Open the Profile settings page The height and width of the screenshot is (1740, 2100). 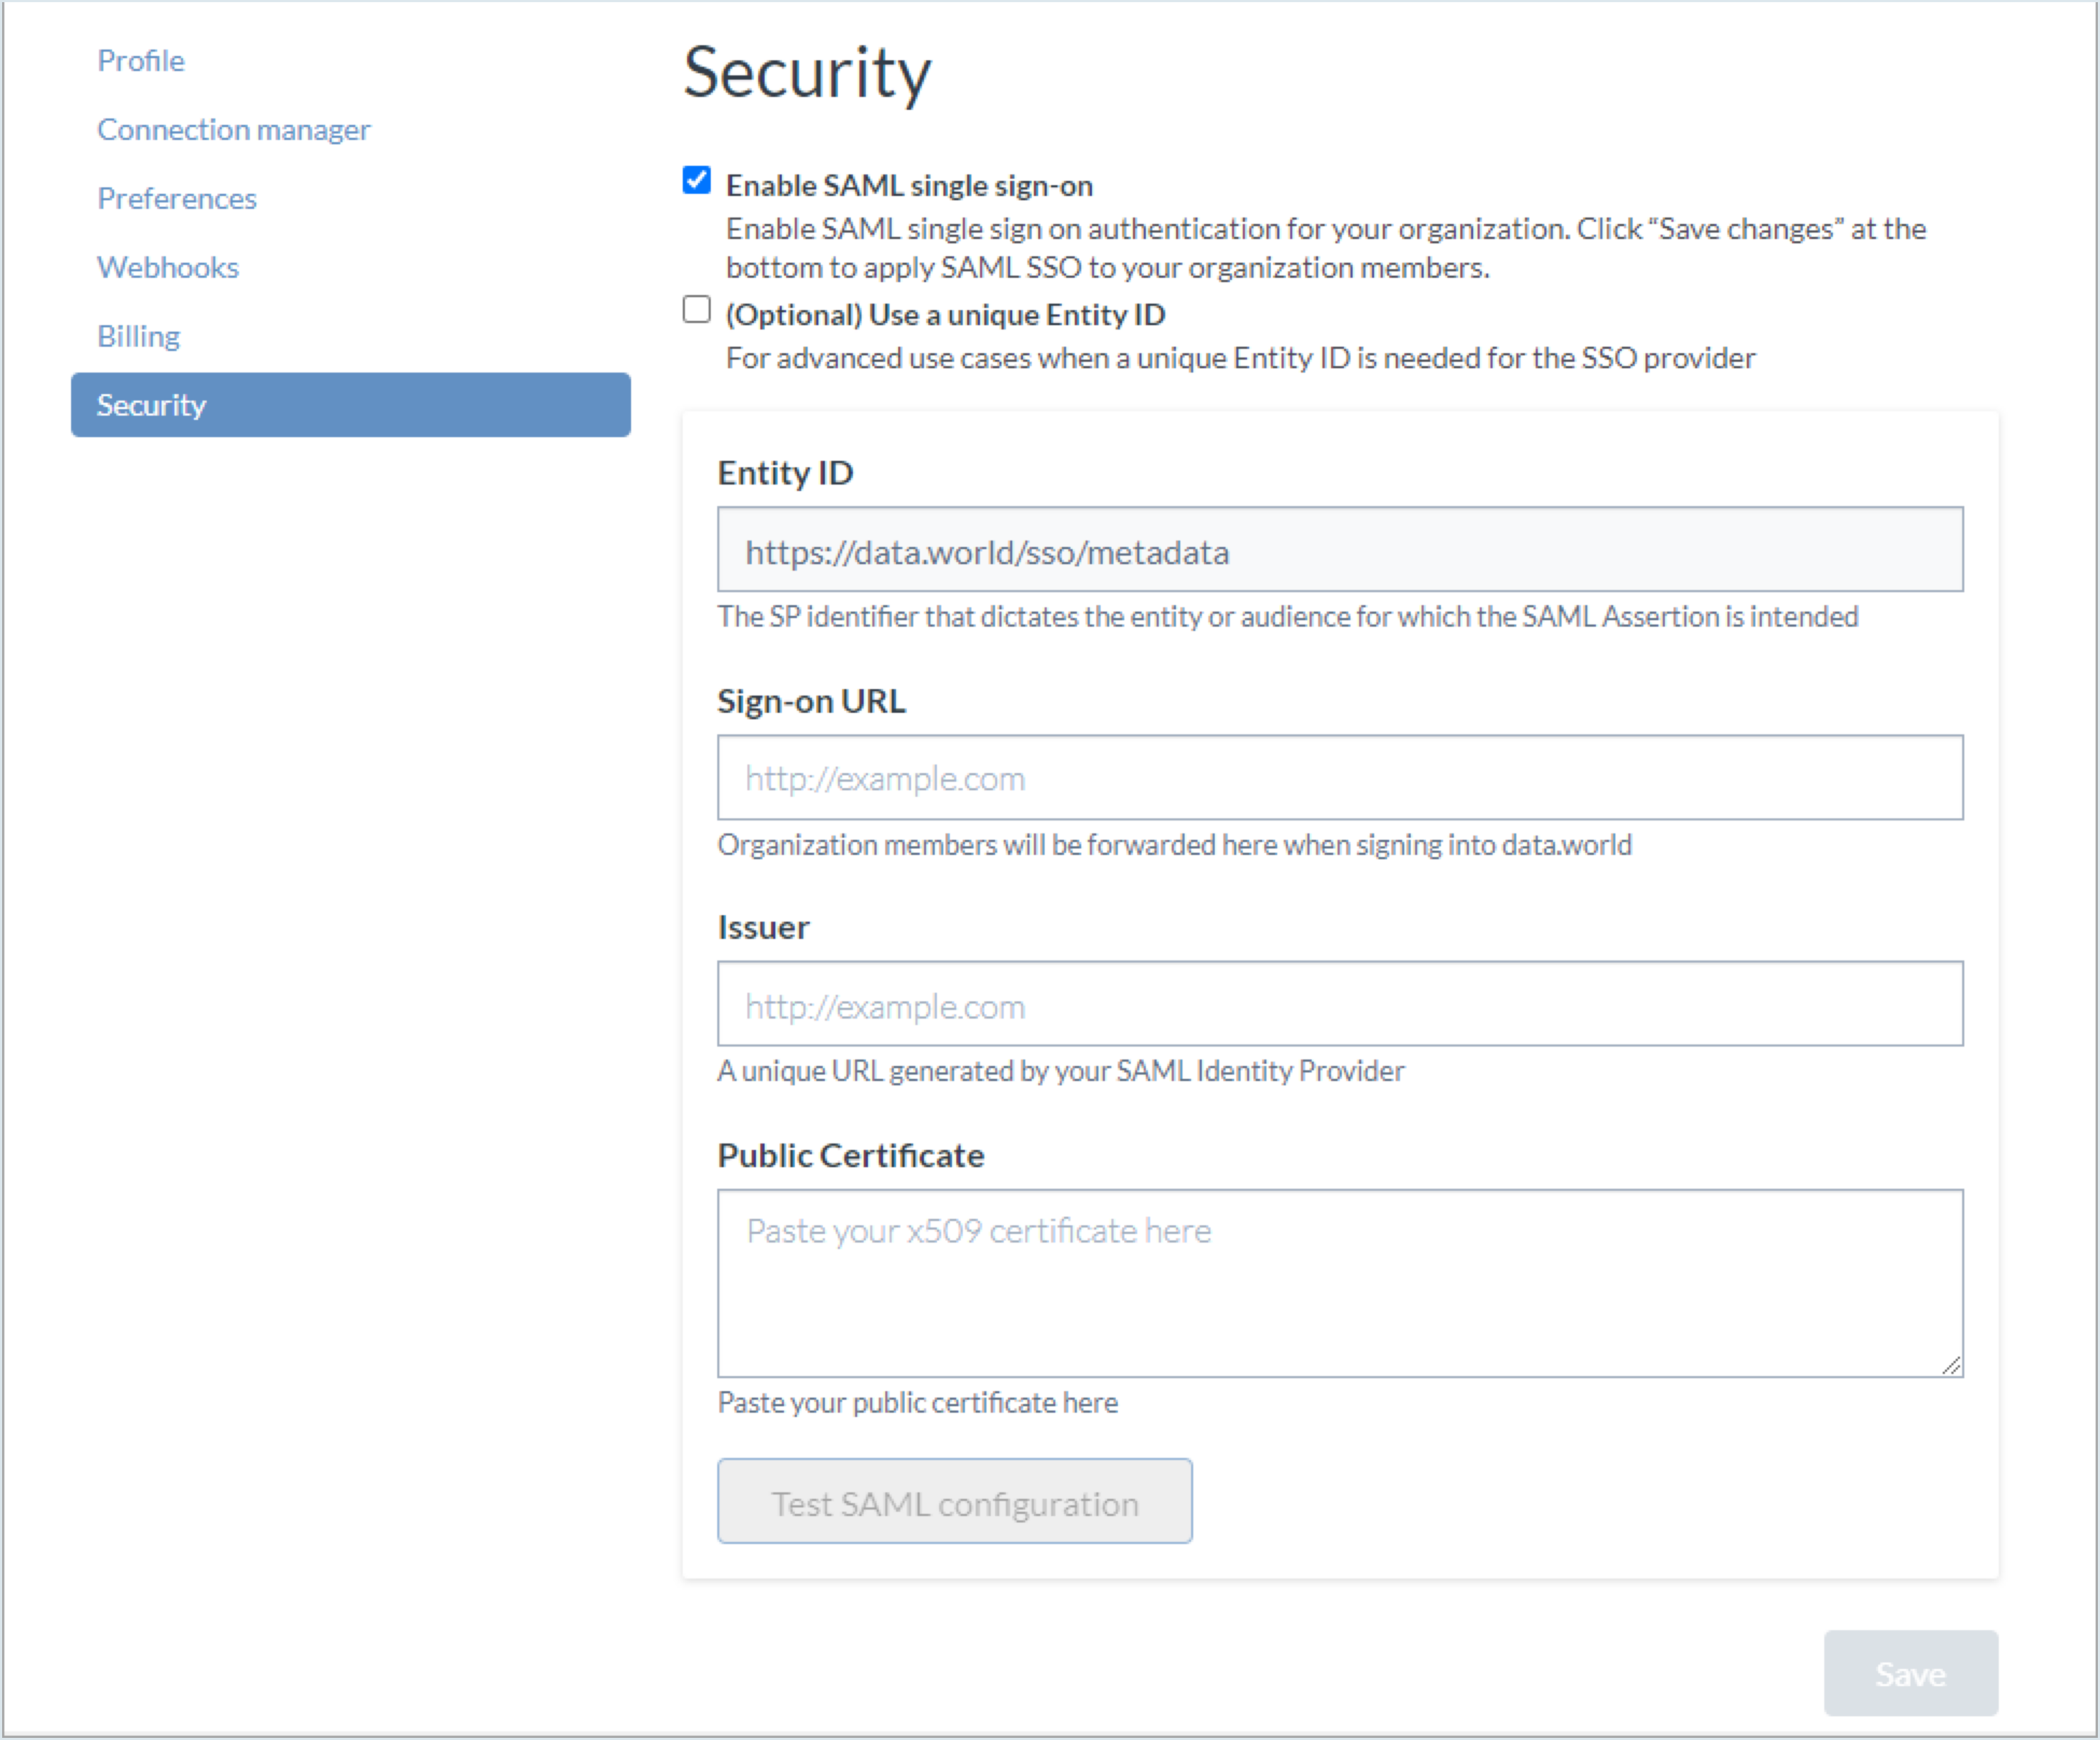[x=140, y=60]
